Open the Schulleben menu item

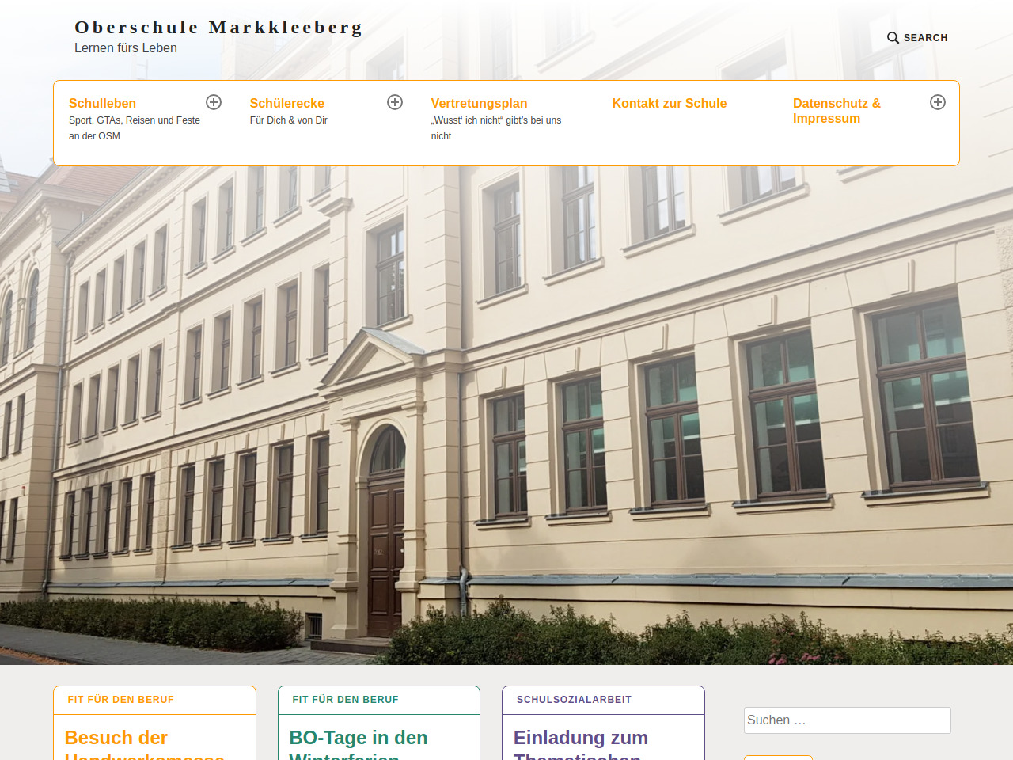[x=102, y=103]
